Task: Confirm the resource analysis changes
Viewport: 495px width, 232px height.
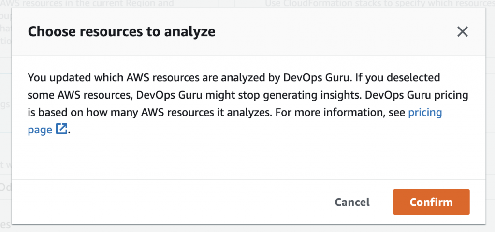Action: tap(431, 202)
